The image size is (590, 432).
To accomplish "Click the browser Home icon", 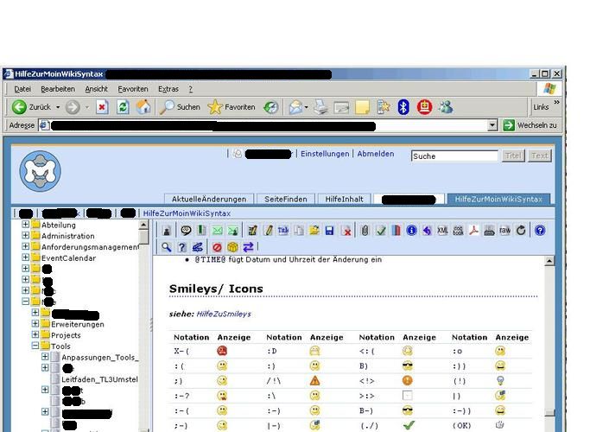I will coord(143,107).
